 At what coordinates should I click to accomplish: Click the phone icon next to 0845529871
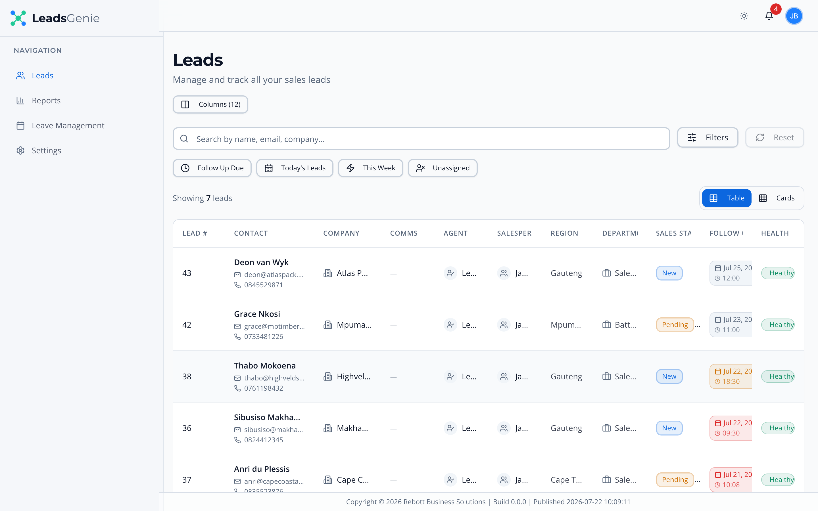pos(237,285)
